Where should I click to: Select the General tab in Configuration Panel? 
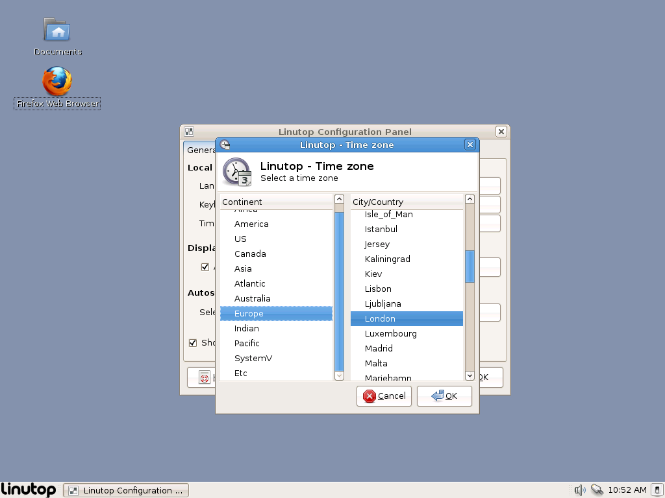pos(200,150)
